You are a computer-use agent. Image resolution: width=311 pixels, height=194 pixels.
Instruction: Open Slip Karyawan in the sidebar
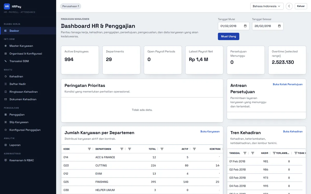point(28,122)
